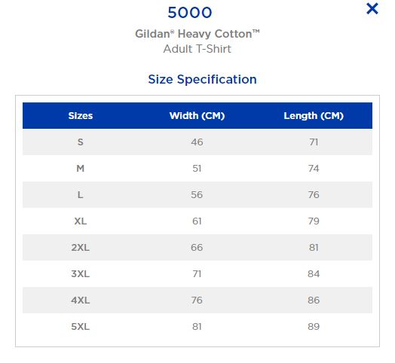Image resolution: width=395 pixels, height=363 pixels.
Task: Select the 5XL size row label
Action: (x=81, y=327)
